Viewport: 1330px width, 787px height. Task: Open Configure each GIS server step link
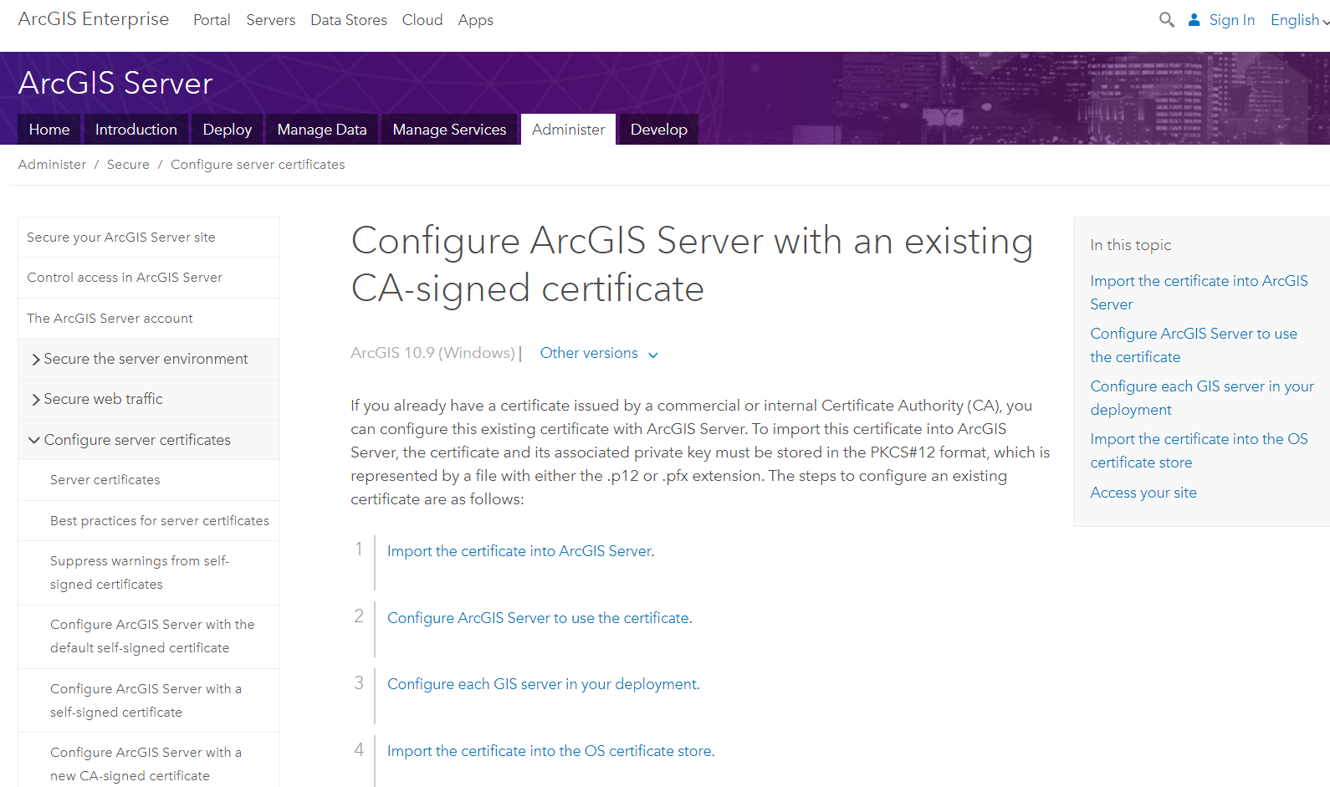[541, 684]
